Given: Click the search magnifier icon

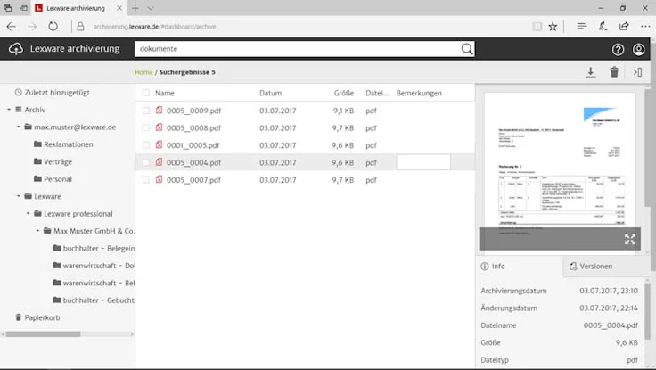Looking at the screenshot, I should pos(467,49).
